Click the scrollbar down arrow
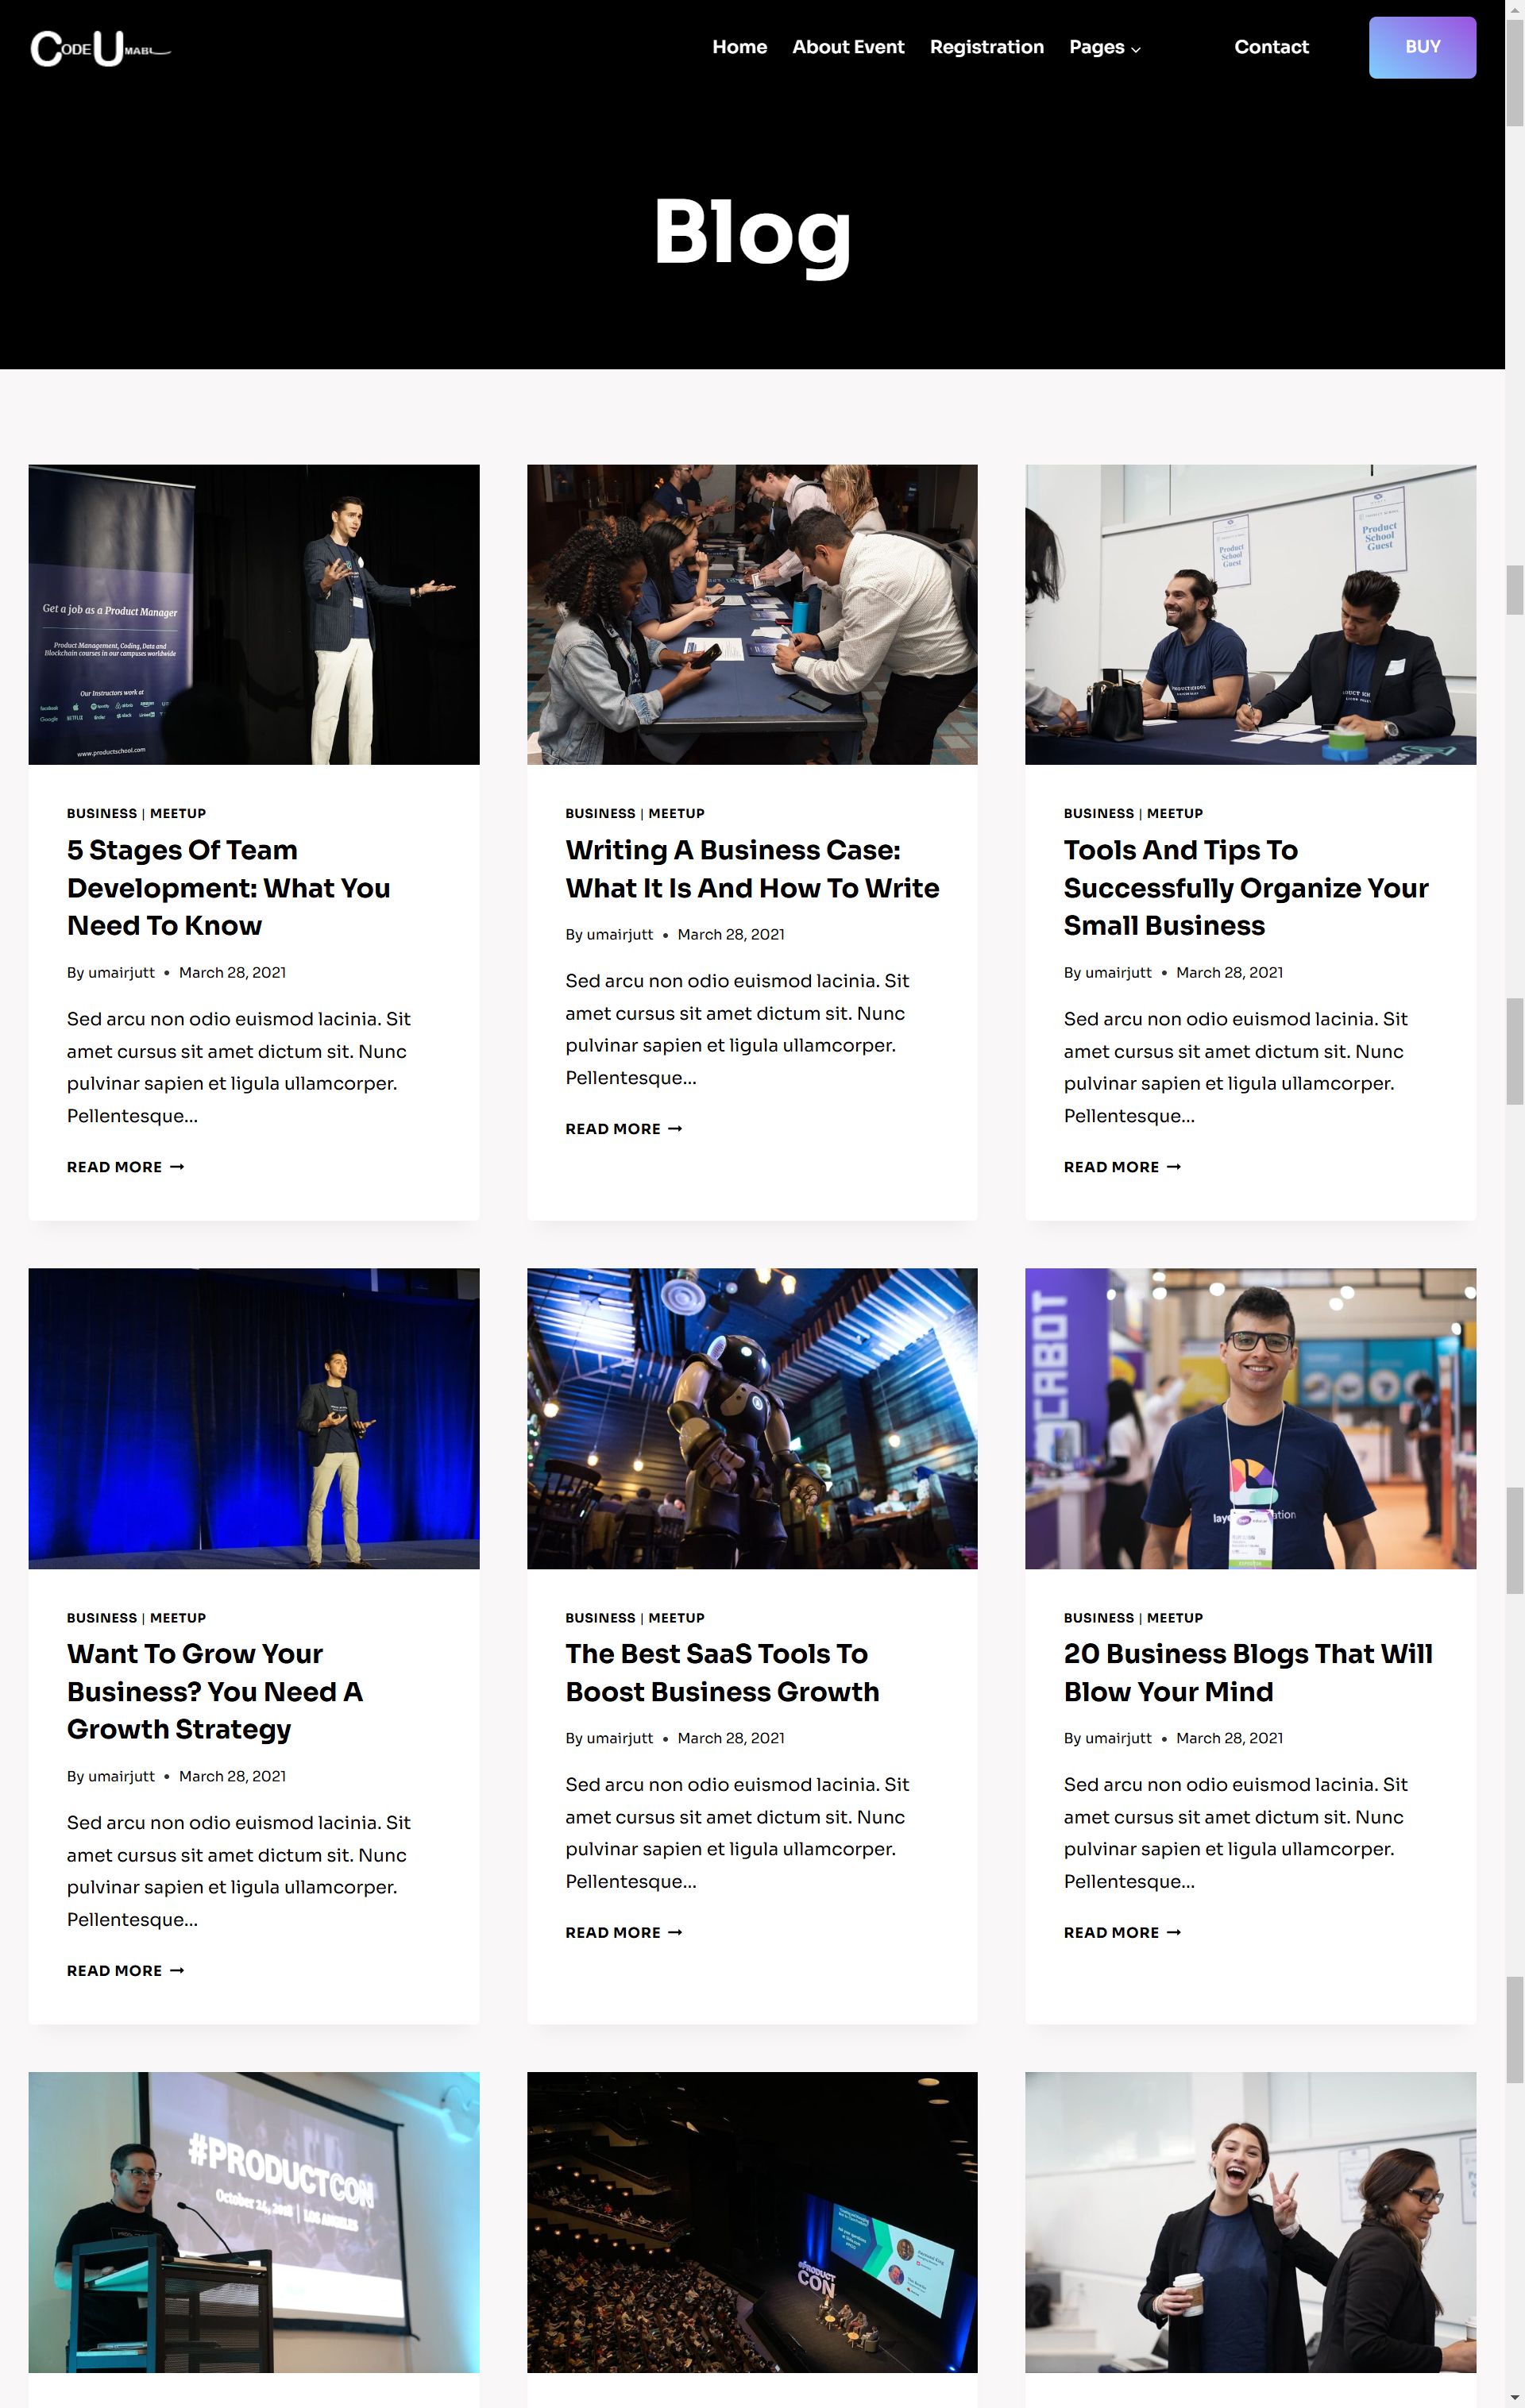1525x2408 pixels. point(1514,2398)
